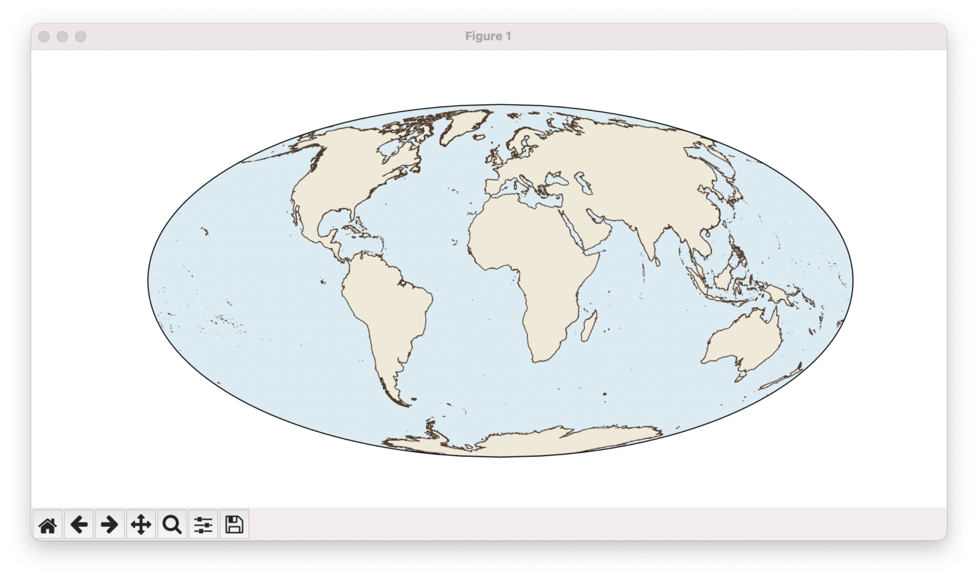
Task: Enable the Zoom-to-rectangle tool
Action: tap(171, 524)
